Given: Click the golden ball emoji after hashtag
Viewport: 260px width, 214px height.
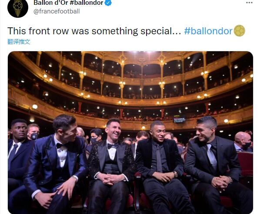Looking at the screenshot, I should coord(239,31).
